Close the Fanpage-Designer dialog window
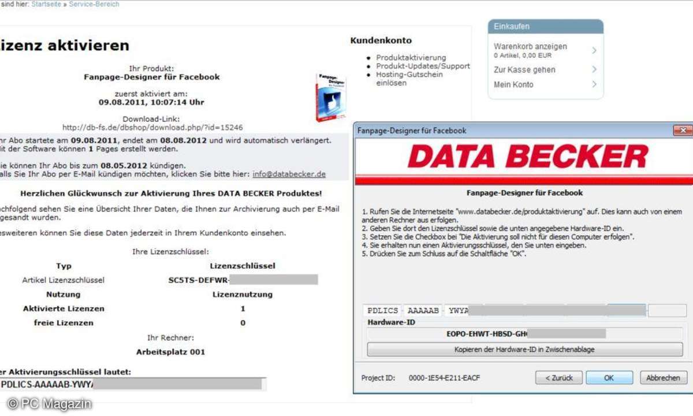This screenshot has height=416, width=693. (683, 131)
